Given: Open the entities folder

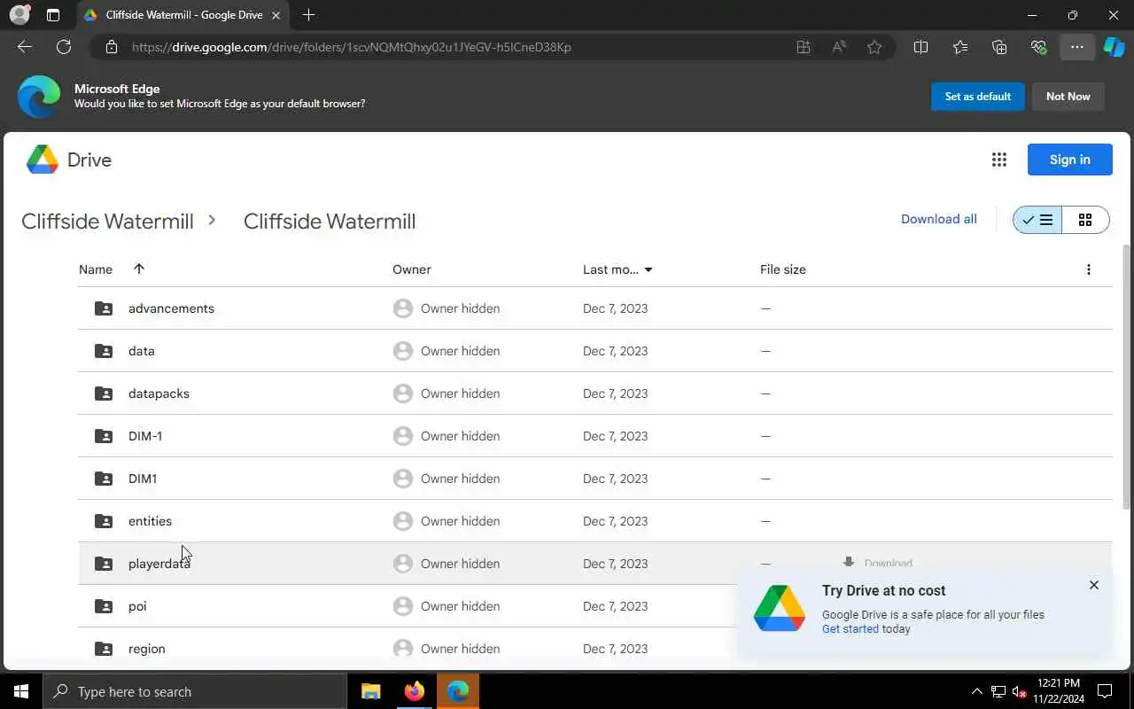Looking at the screenshot, I should pyautogui.click(x=594, y=521).
